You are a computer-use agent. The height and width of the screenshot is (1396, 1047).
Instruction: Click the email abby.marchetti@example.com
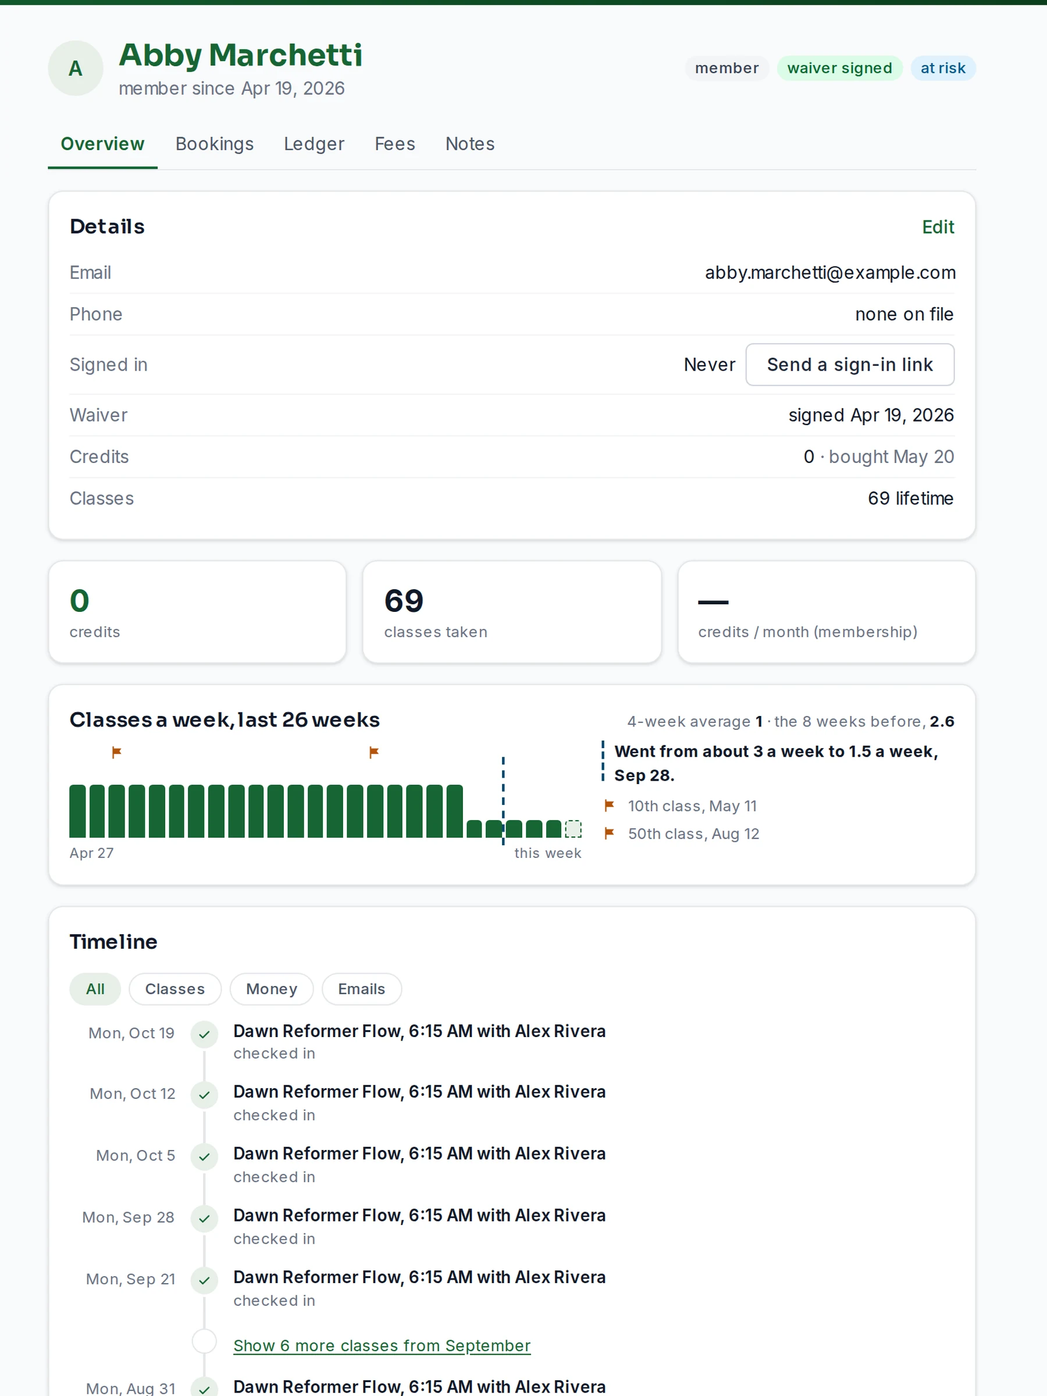pyautogui.click(x=830, y=273)
